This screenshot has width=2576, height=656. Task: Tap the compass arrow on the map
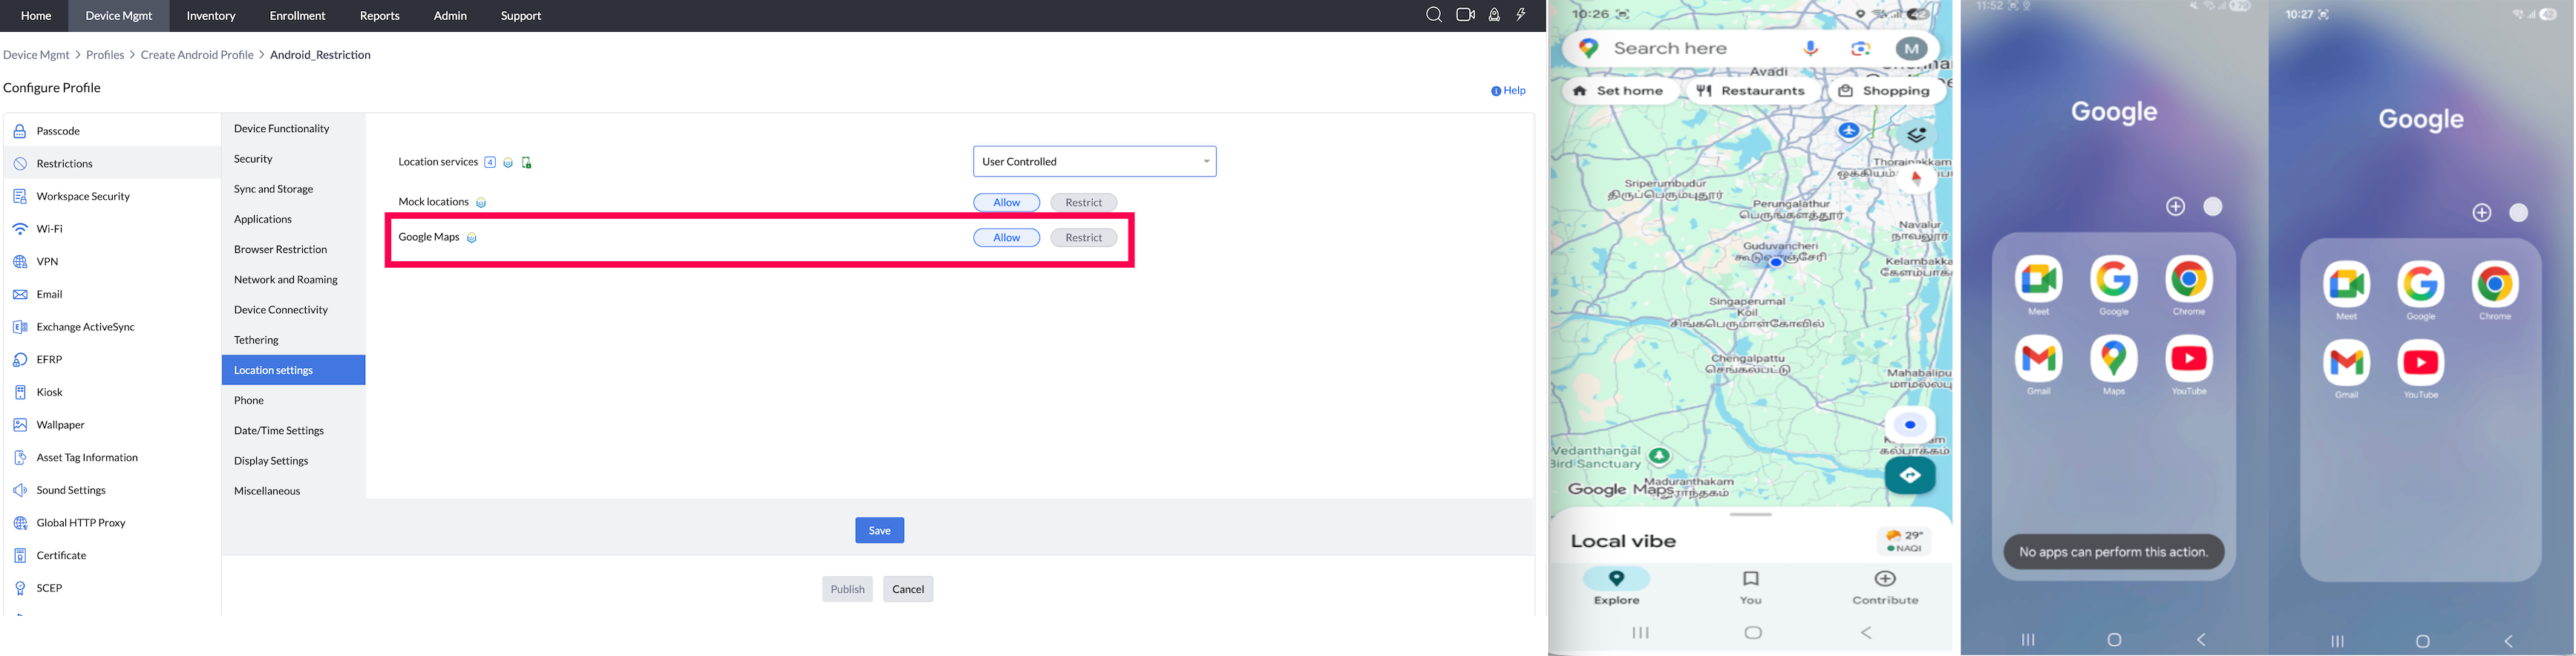coord(1917,179)
